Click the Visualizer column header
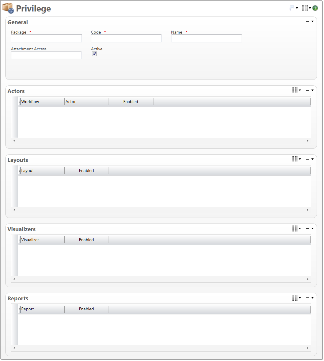 42,240
